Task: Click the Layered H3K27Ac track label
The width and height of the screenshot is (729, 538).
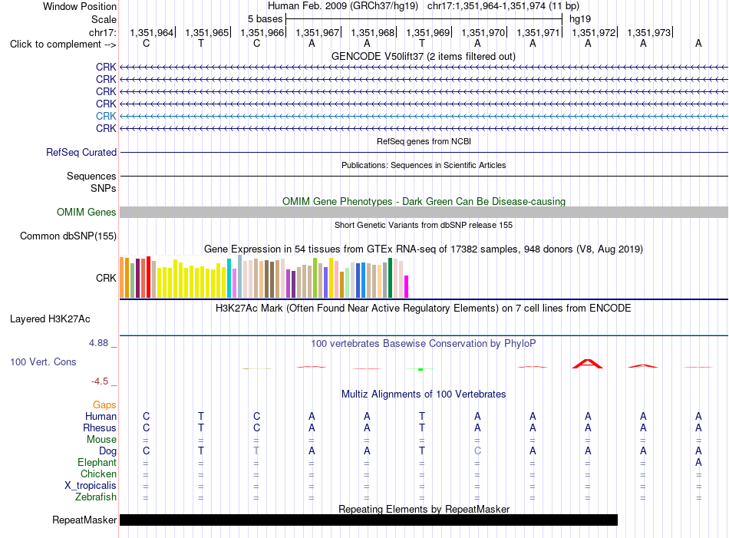Action: point(50,319)
